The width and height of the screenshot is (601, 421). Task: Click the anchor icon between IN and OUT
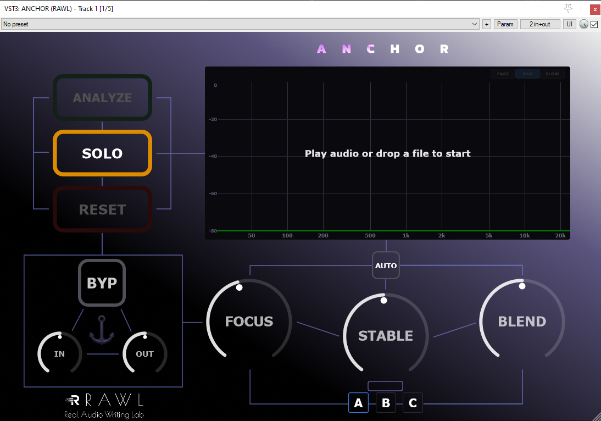click(x=102, y=330)
